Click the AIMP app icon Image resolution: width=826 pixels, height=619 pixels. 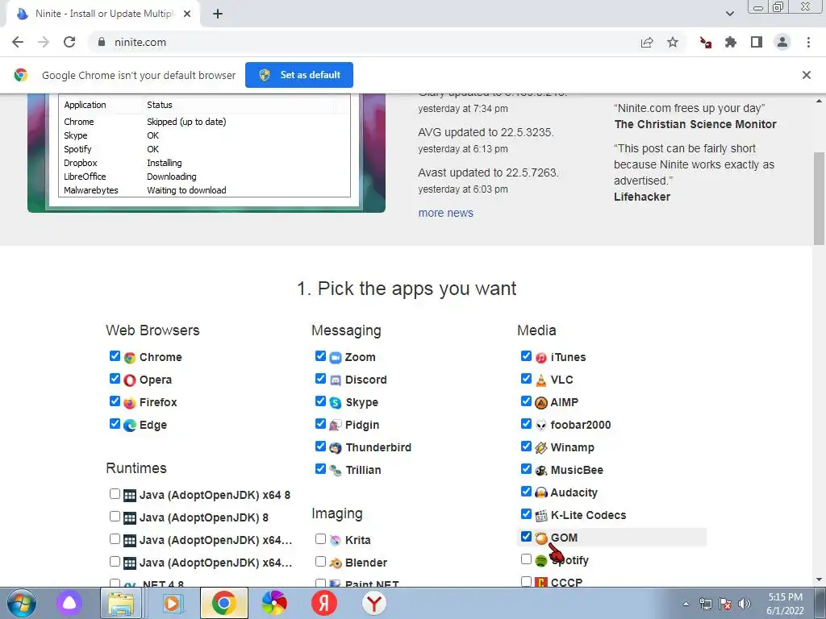541,403
